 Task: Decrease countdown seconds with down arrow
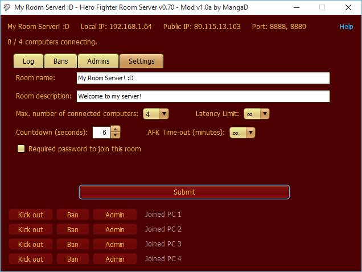pyautogui.click(x=116, y=135)
